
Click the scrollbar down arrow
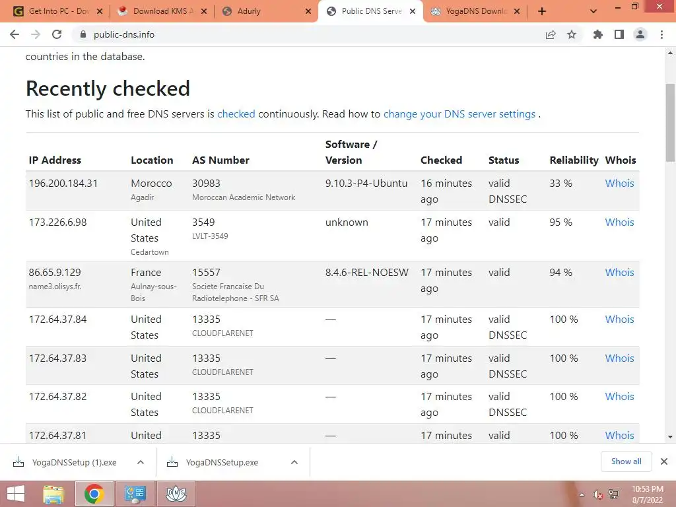click(670, 437)
